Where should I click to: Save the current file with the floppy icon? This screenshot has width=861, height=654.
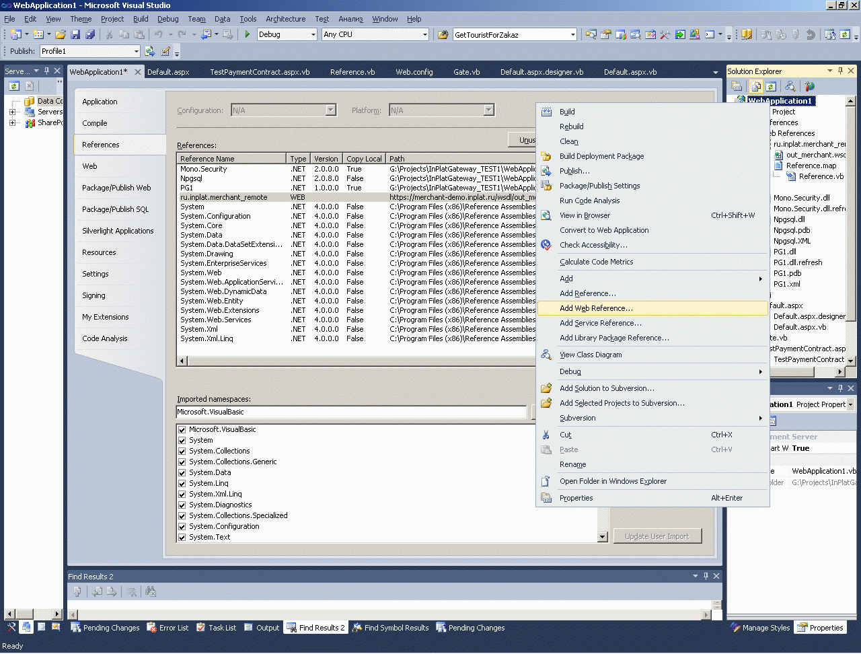click(x=75, y=34)
